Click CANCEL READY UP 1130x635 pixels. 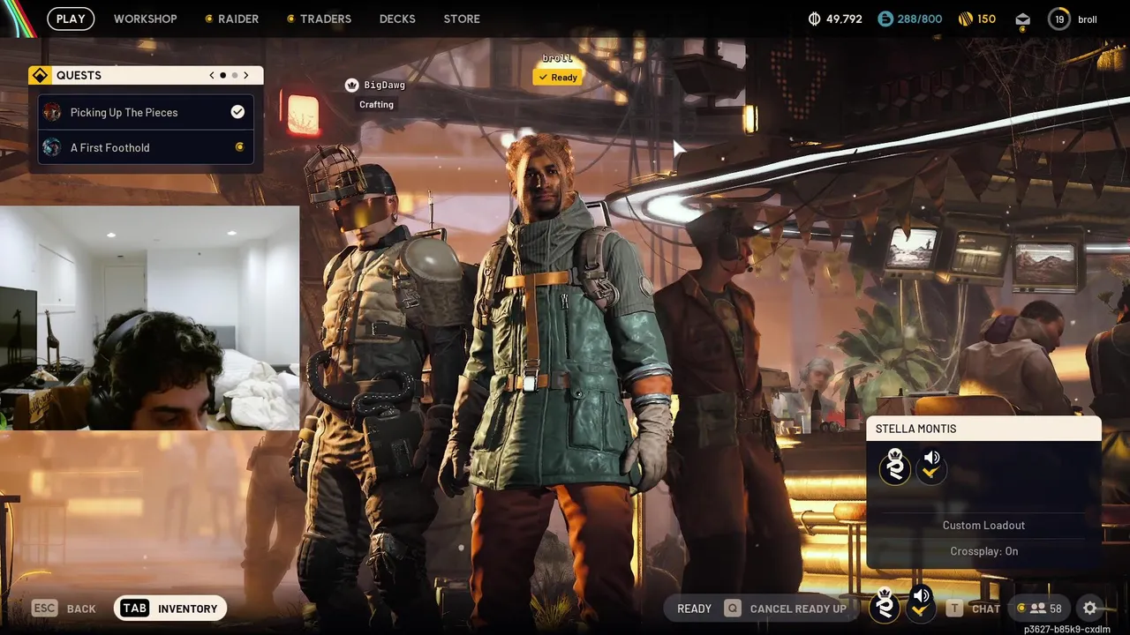pyautogui.click(x=798, y=609)
